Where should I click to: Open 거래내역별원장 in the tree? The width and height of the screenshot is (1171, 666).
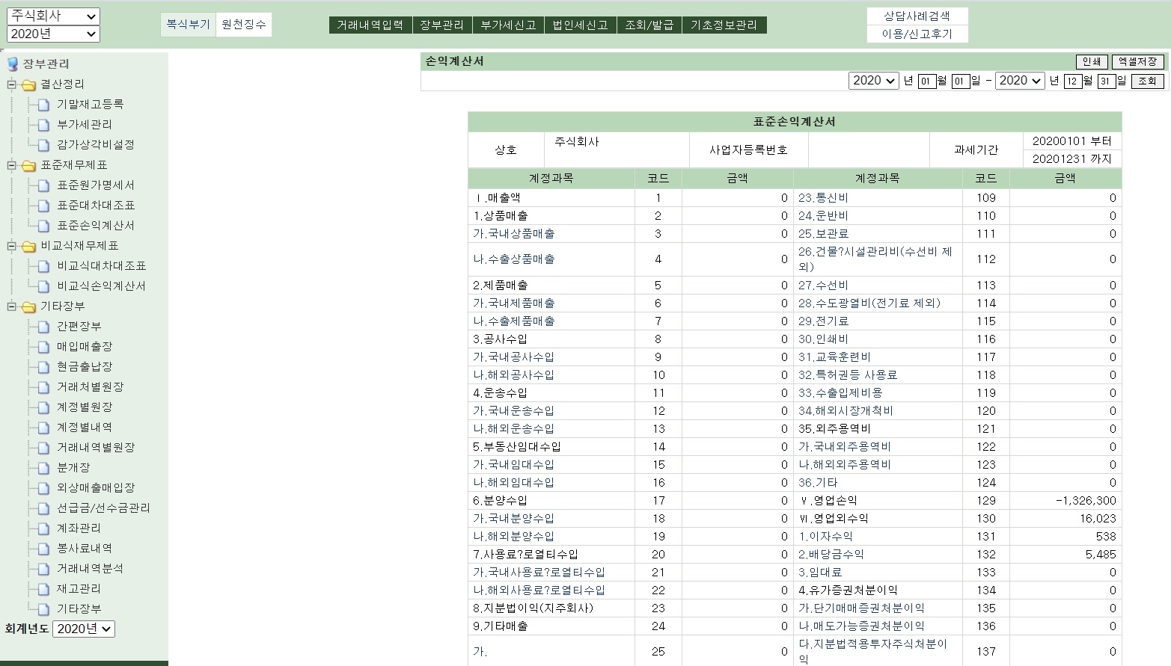coord(96,448)
